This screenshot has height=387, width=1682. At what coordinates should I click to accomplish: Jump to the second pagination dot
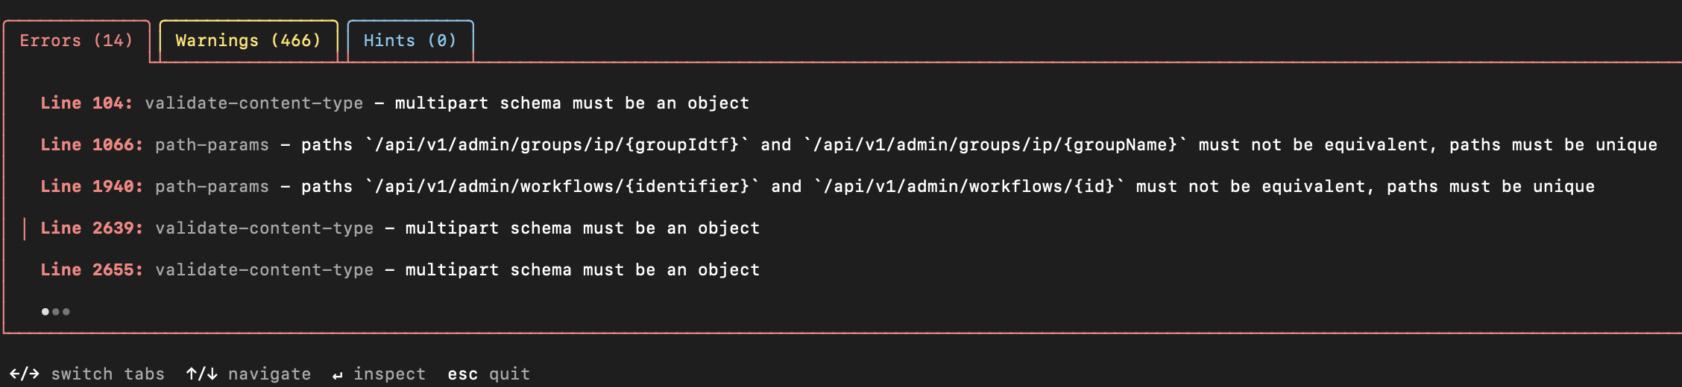(56, 312)
